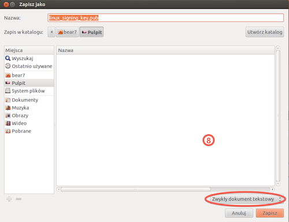
Task: Click the Pulpit desktop icon in Miejsca
Action: 8,83
